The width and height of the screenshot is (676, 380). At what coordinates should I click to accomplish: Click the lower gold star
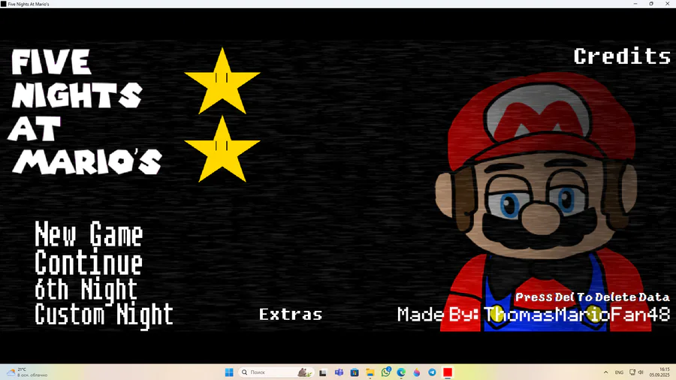[222, 149]
